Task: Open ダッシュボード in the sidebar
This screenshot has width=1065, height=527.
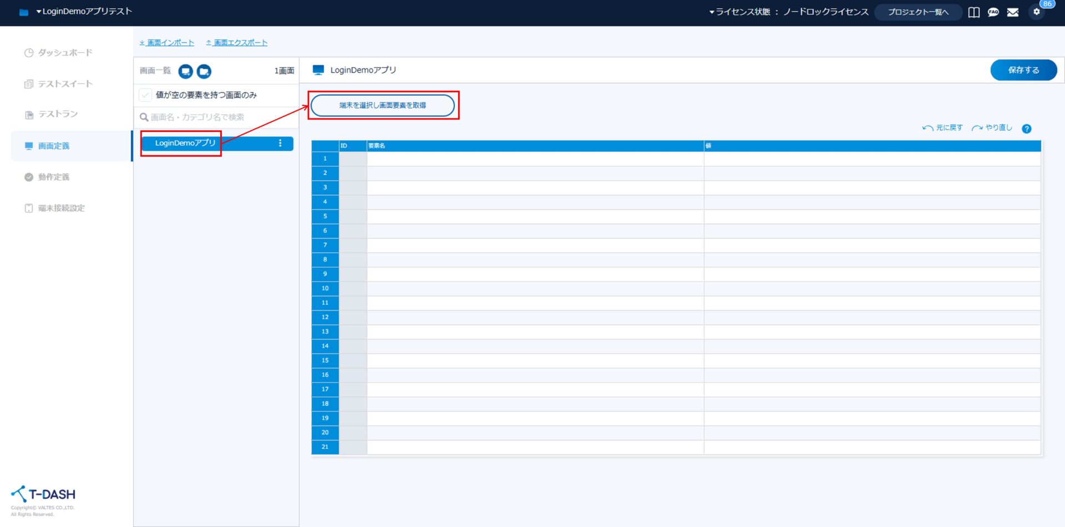Action: click(65, 53)
